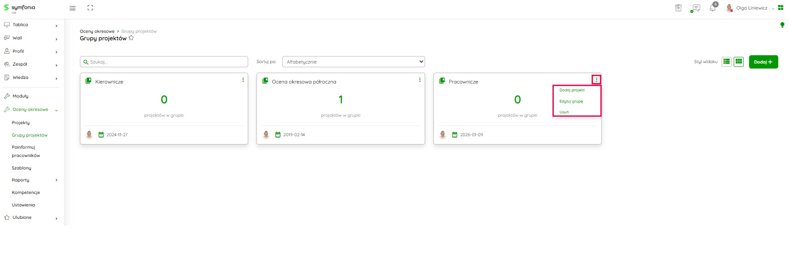Open the Sortuj po dropdown

tap(353, 62)
